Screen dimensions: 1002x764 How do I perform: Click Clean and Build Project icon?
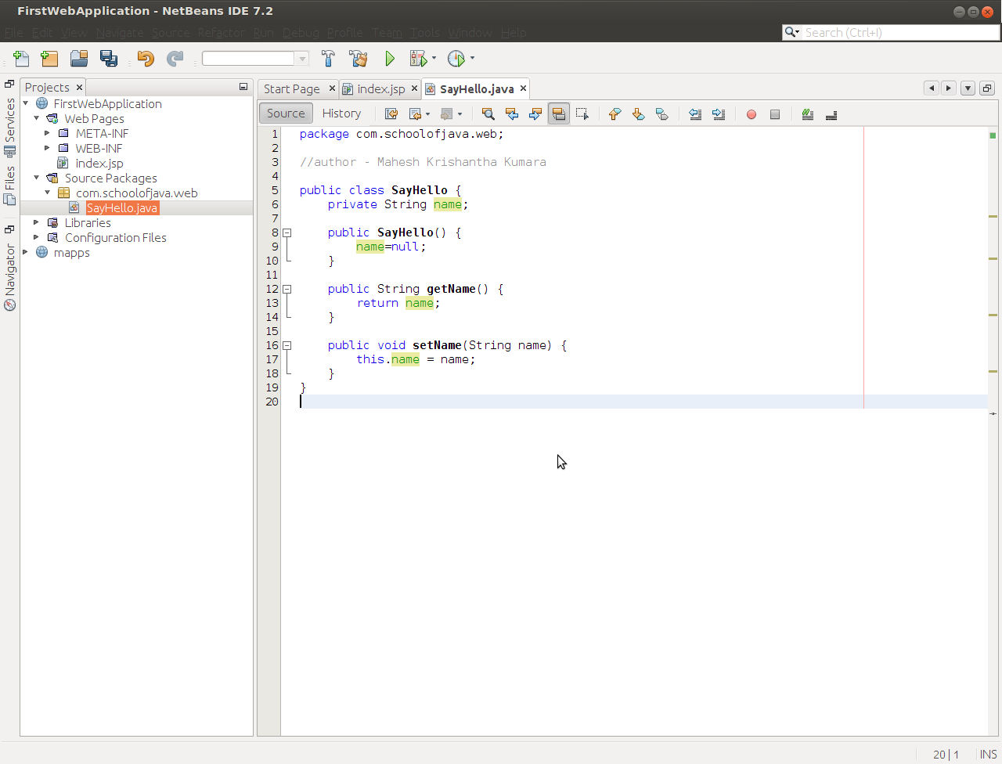click(x=359, y=59)
